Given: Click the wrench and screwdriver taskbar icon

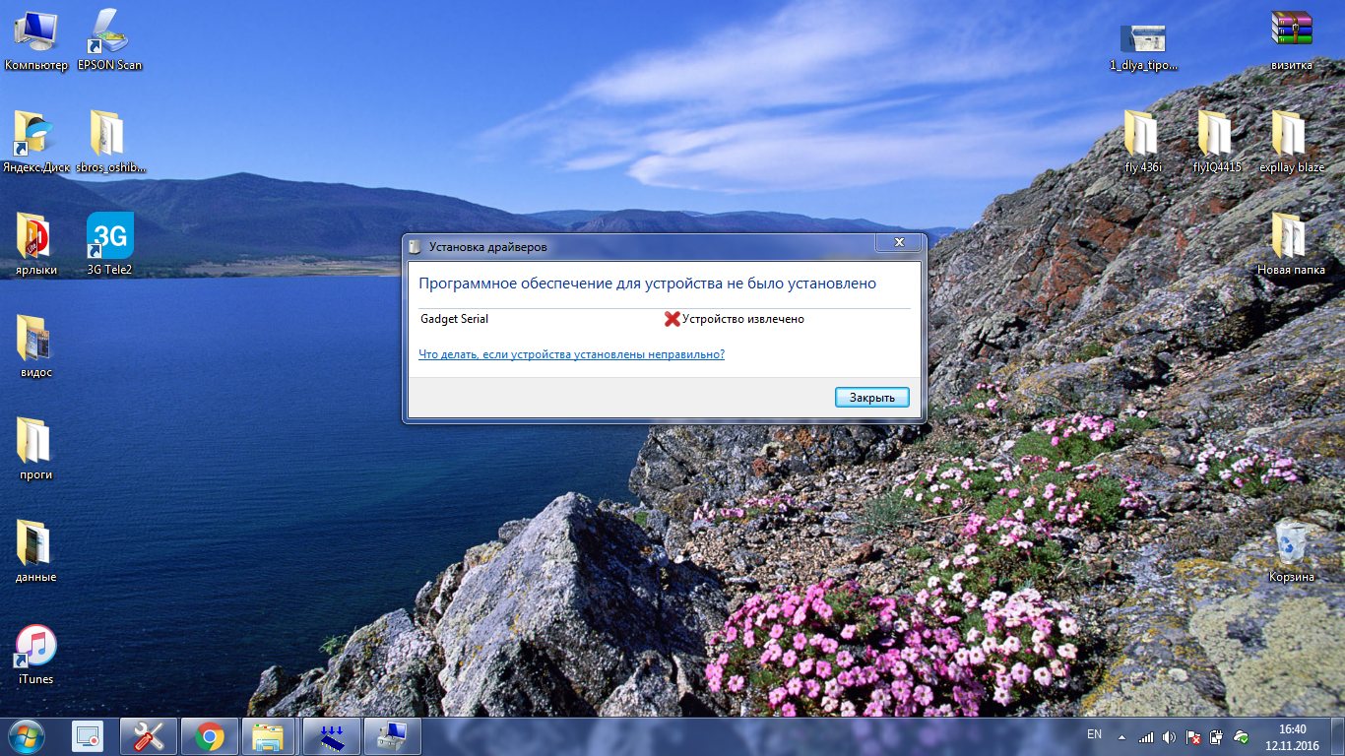Looking at the screenshot, I should (149, 736).
